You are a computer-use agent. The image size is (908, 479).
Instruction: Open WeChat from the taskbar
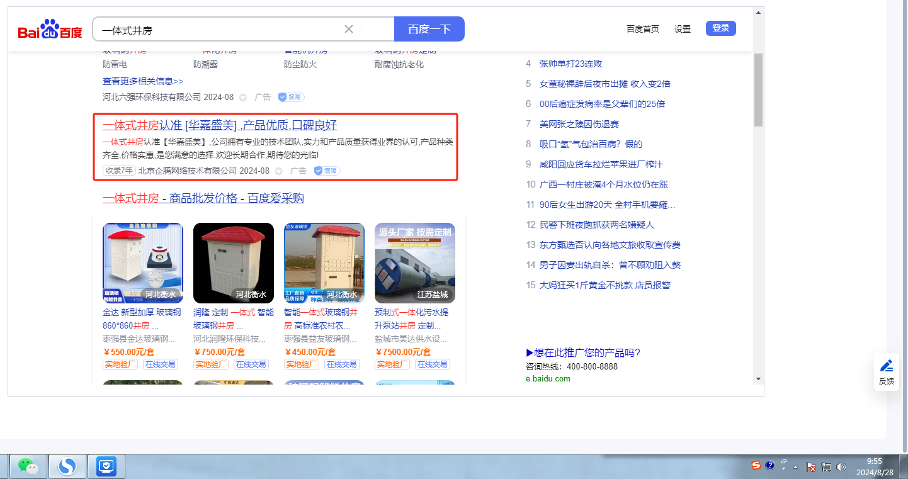pos(28,466)
